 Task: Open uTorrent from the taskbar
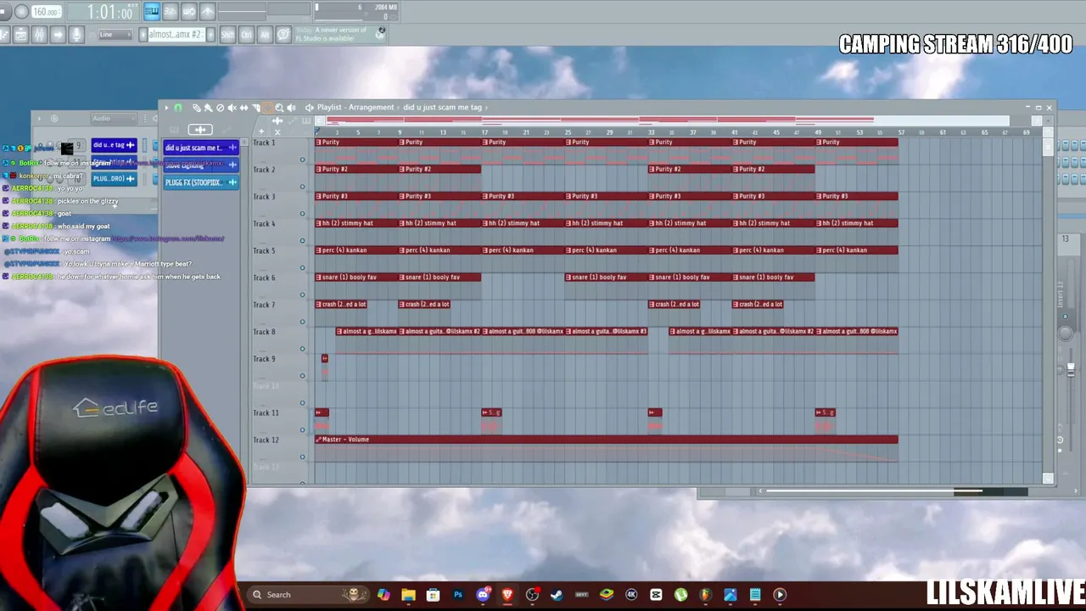tap(680, 595)
